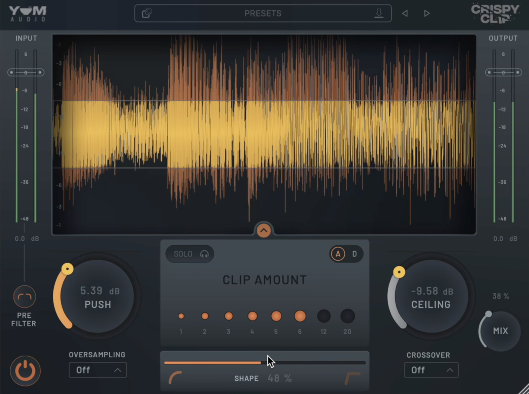
Task: Enable Solo headphone monitoring
Action: 190,254
